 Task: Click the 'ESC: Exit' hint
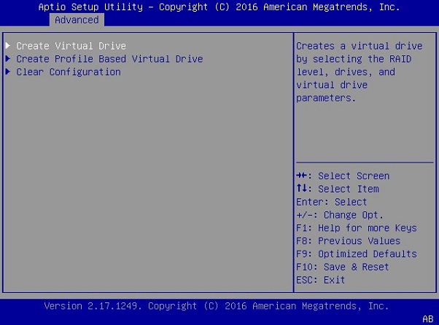[x=321, y=280]
